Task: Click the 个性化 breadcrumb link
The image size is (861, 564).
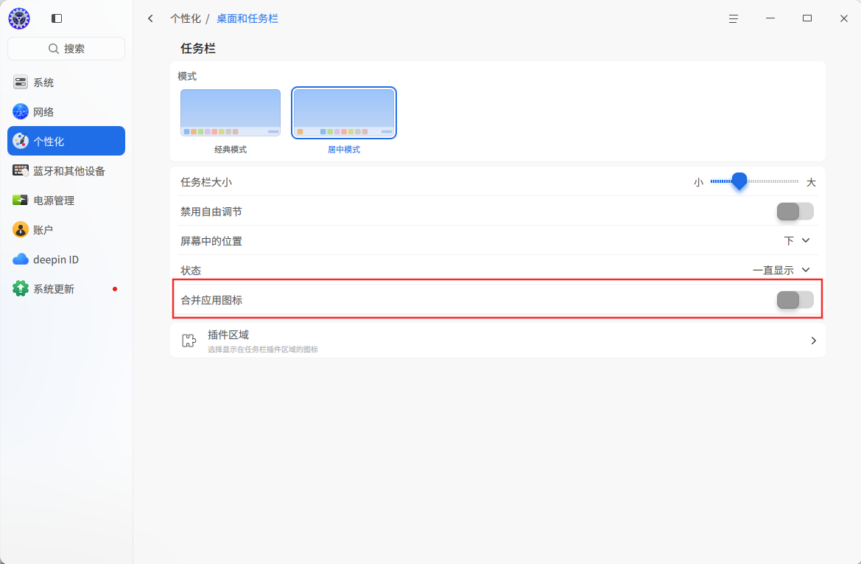Action: (186, 18)
